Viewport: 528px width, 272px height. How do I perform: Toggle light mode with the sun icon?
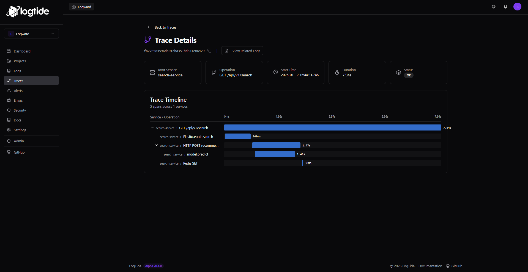493,7
